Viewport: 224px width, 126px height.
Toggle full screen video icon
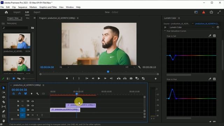pos(219,12)
